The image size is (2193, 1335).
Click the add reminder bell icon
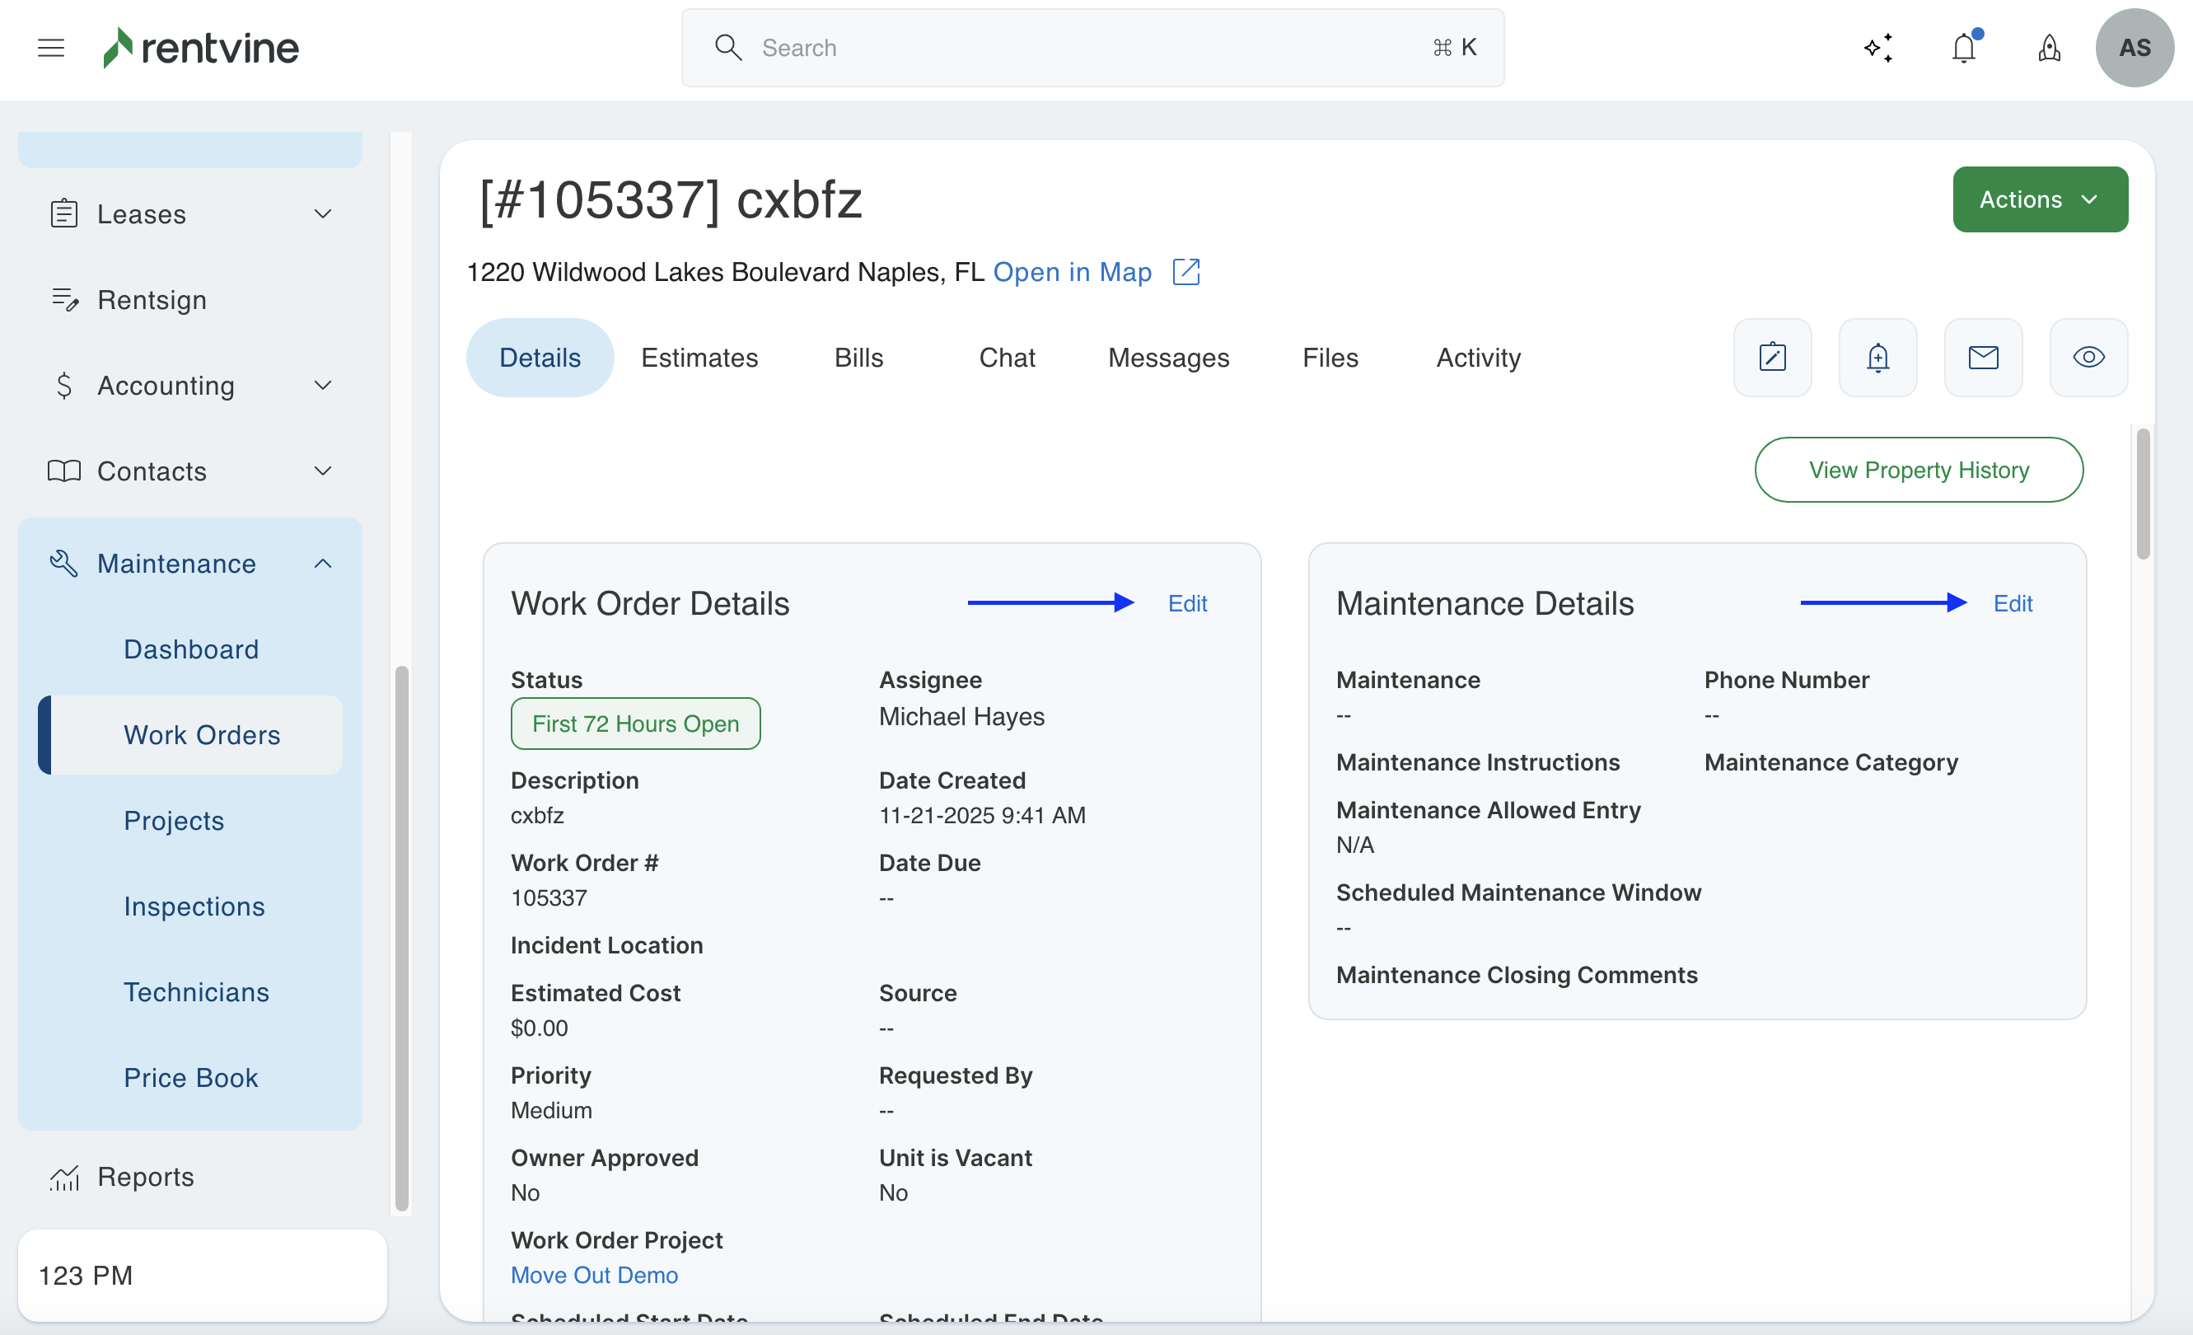click(x=1878, y=358)
